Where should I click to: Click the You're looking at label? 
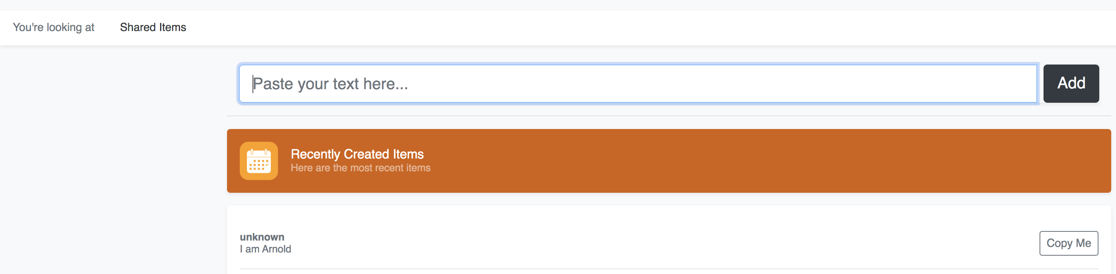tap(53, 27)
